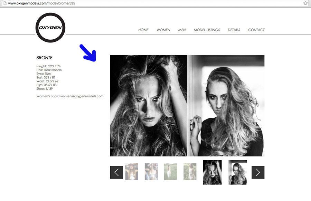The width and height of the screenshot is (311, 201).
Task: Open the DETAILS page
Action: (x=234, y=30)
